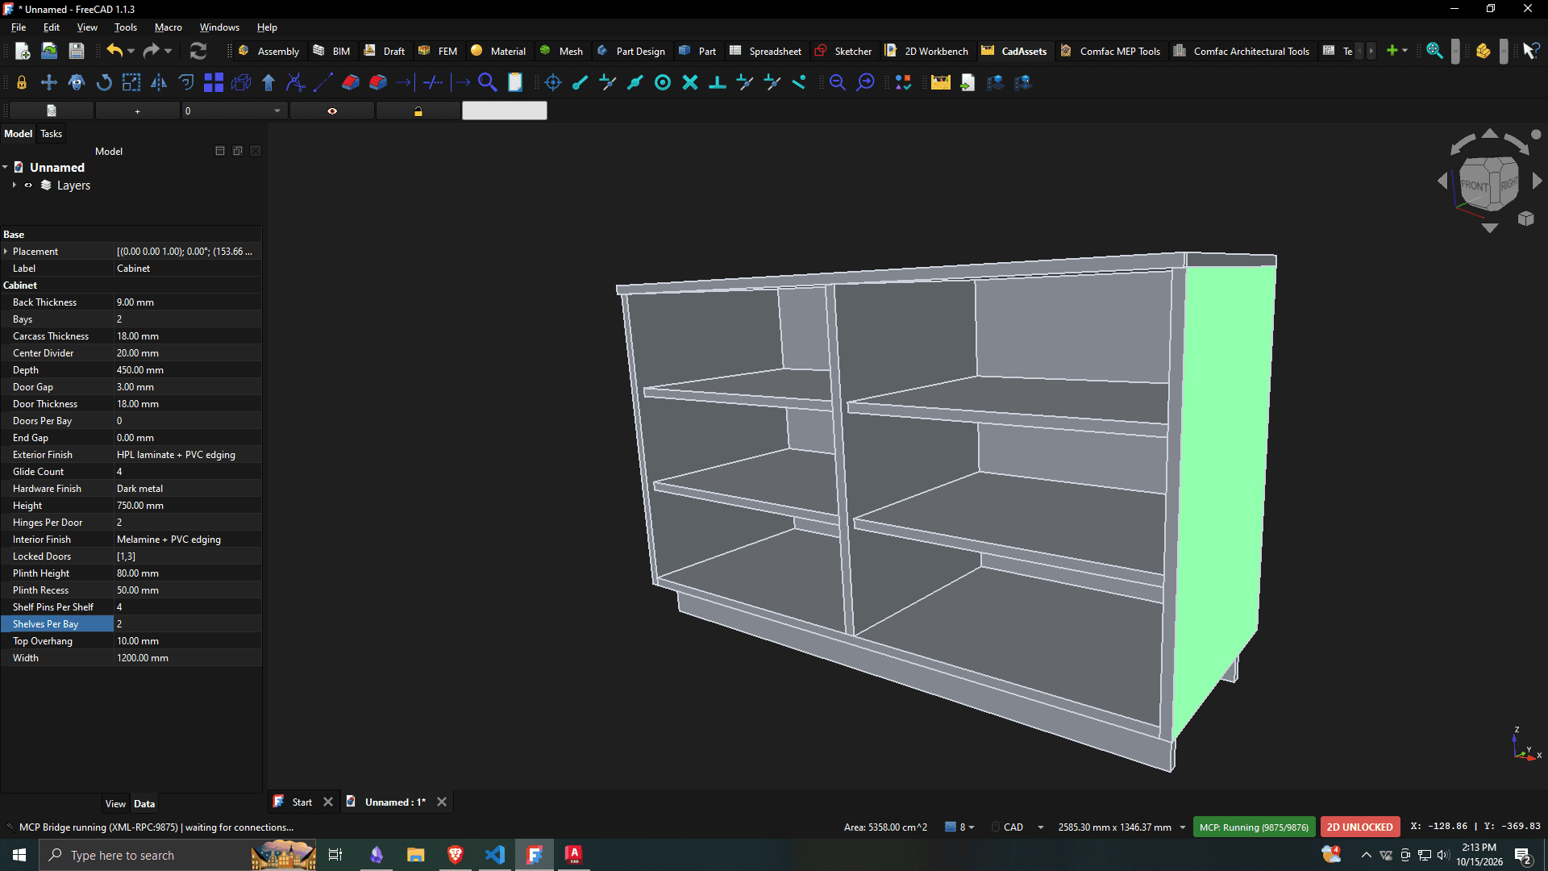Viewport: 1548px width, 871px height.
Task: Click the layer document icon button
Action: [52, 111]
